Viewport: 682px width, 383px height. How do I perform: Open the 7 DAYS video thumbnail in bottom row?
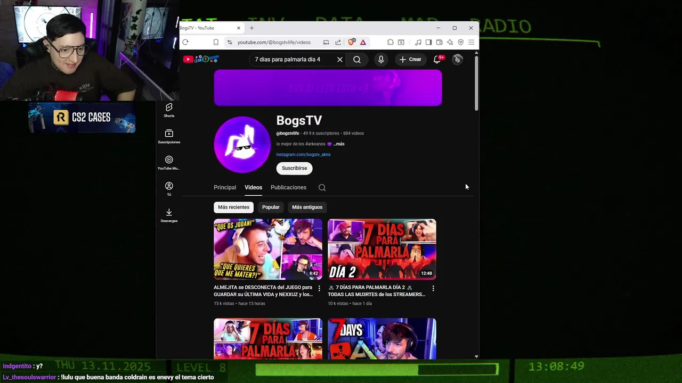click(x=382, y=339)
